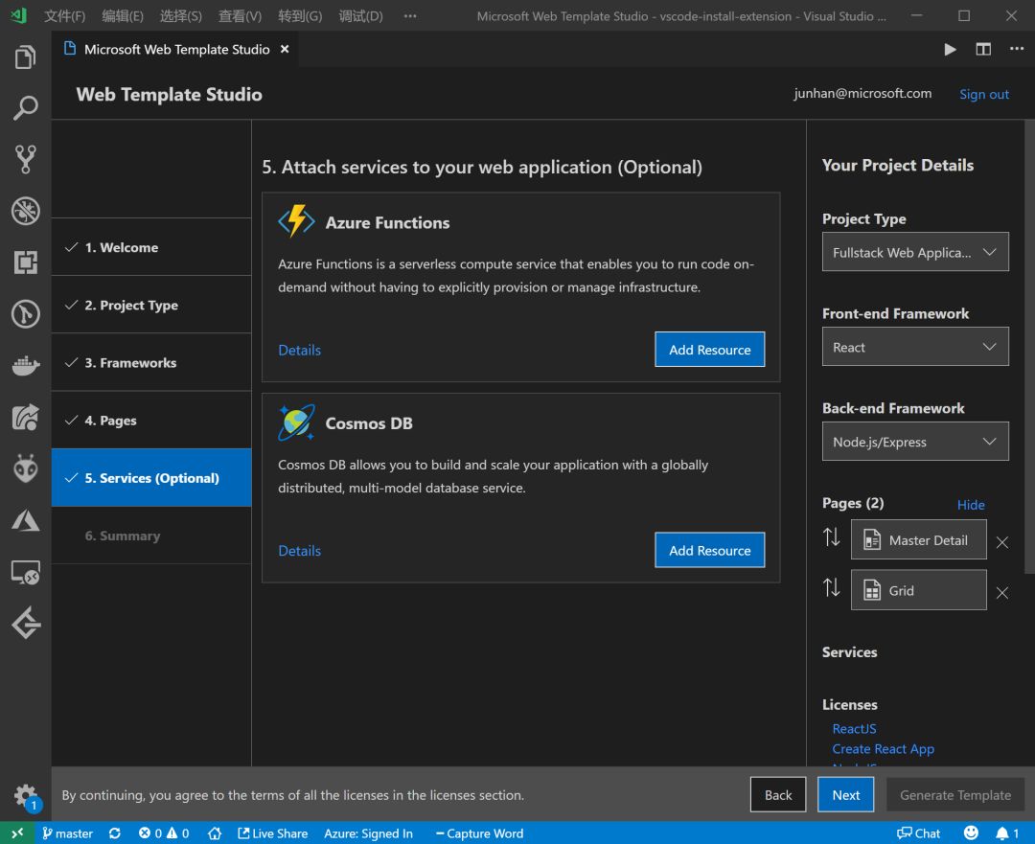This screenshot has height=844, width=1035.
Task: Open the 文件(F) menu
Action: [x=65, y=16]
